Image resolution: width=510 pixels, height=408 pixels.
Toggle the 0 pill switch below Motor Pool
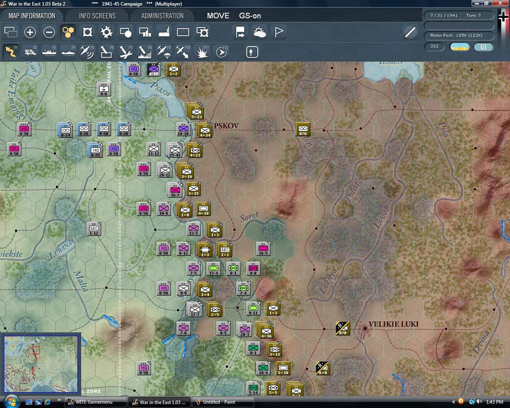coord(484,47)
